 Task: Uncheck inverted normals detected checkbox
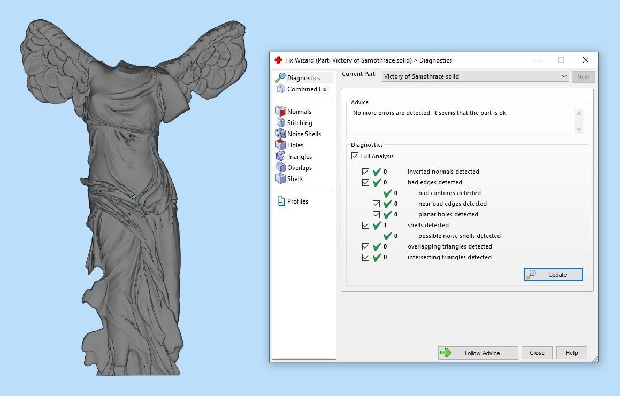point(365,172)
